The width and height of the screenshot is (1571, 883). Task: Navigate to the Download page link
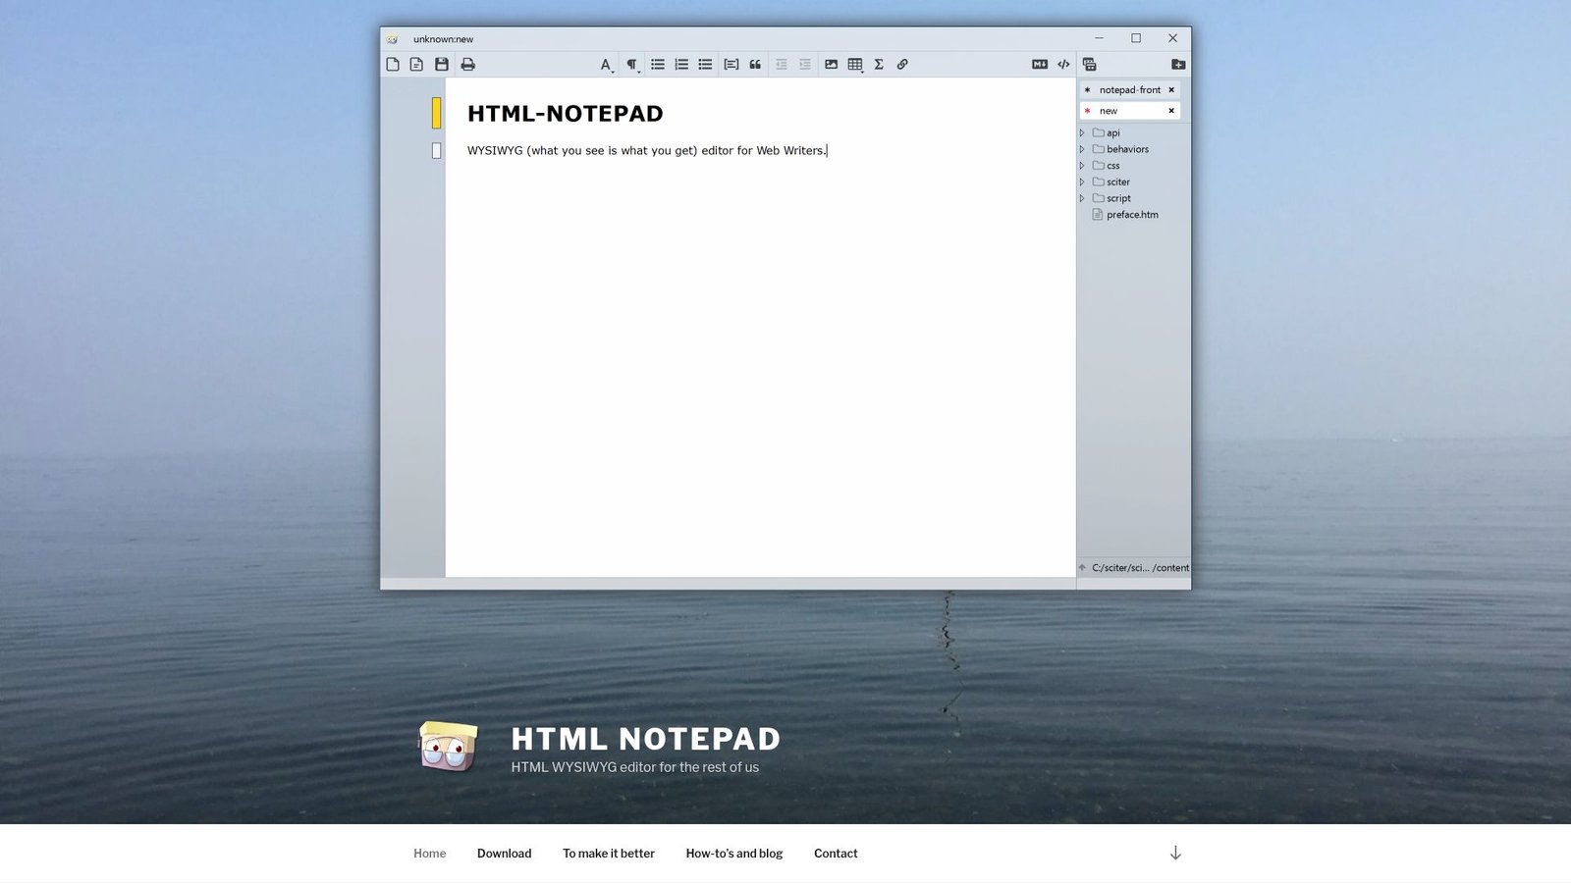[504, 853]
